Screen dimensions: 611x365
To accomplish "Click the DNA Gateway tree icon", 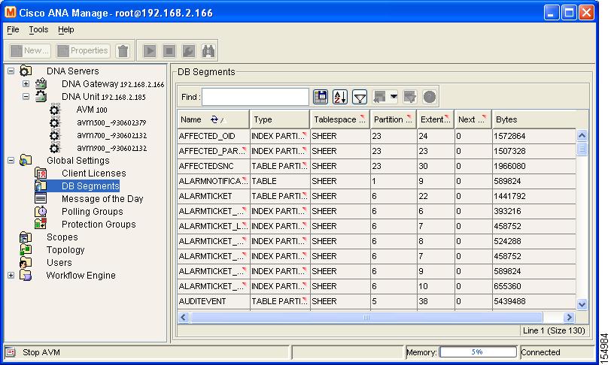I will tap(41, 83).
